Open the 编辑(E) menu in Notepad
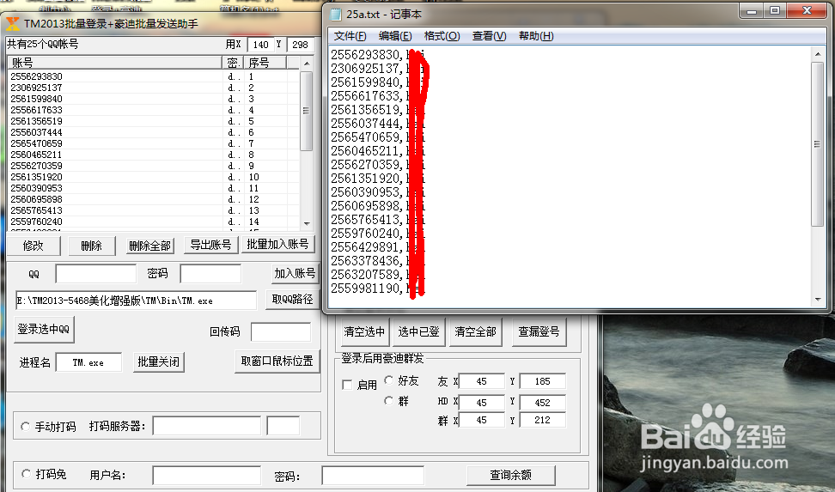The width and height of the screenshot is (835, 492). tap(395, 36)
